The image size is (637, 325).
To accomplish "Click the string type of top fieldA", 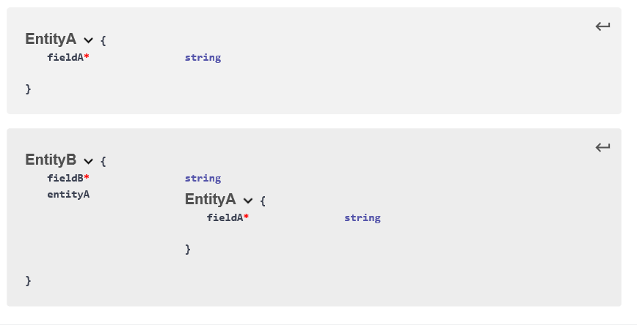I will click(x=203, y=57).
